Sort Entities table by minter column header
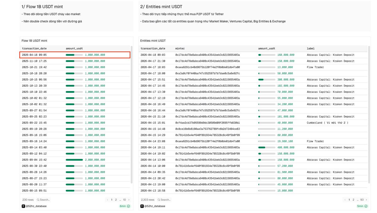Viewport: 377px width, 213px height. [x=180, y=49]
